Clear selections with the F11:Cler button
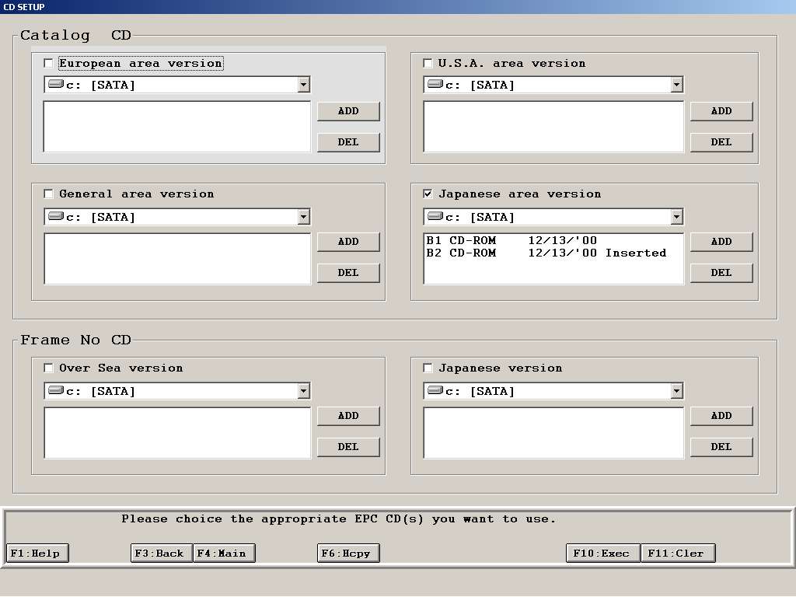Viewport: 796px width, 597px height. [678, 553]
